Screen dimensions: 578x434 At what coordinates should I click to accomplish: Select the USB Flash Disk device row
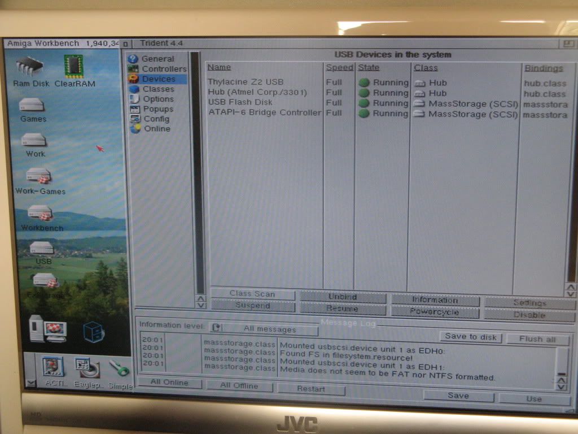(240, 103)
